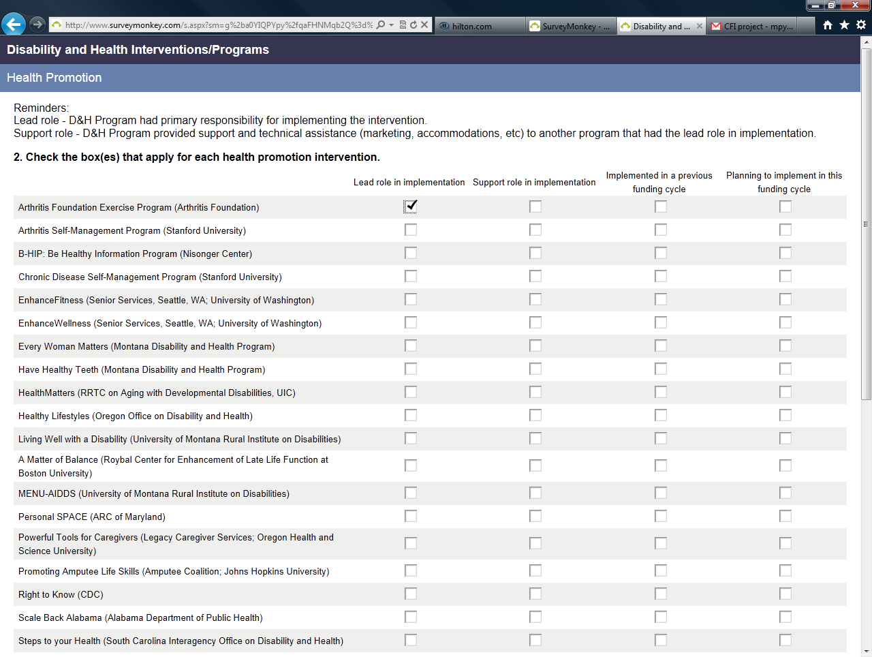
Task: Click question 2 'Check the box(es) that apply' text
Action: point(197,157)
